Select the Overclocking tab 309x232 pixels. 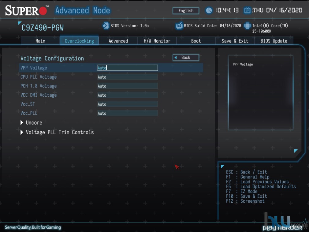click(79, 41)
